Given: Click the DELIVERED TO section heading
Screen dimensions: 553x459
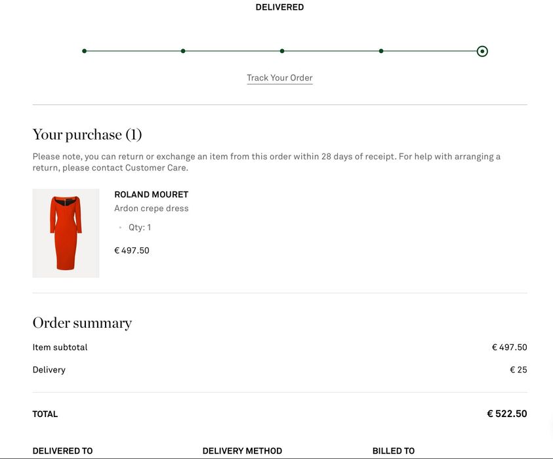Looking at the screenshot, I should (62, 451).
